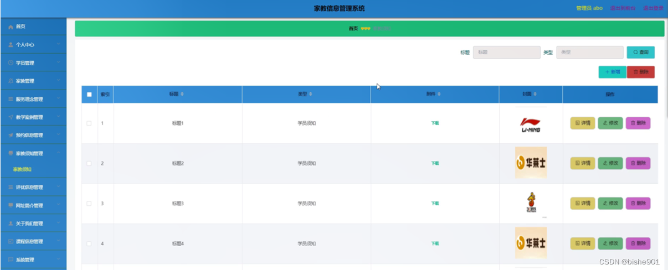The width and height of the screenshot is (668, 270).
Task: Click the cover thumbnail in row 标题3
Action: (x=531, y=202)
